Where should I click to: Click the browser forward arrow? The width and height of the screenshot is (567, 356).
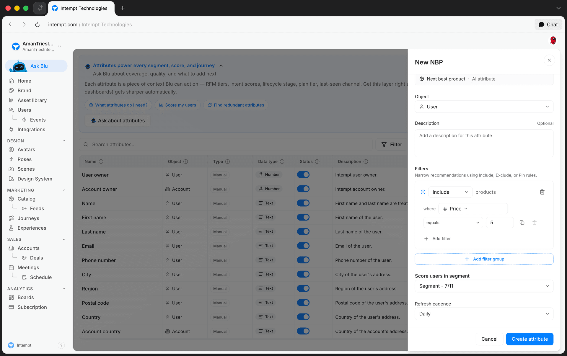click(x=24, y=25)
